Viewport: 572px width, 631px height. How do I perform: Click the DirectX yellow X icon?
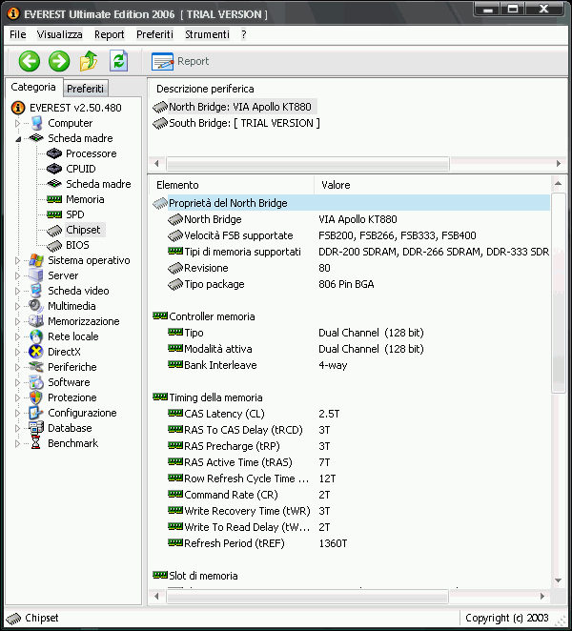[x=36, y=352]
